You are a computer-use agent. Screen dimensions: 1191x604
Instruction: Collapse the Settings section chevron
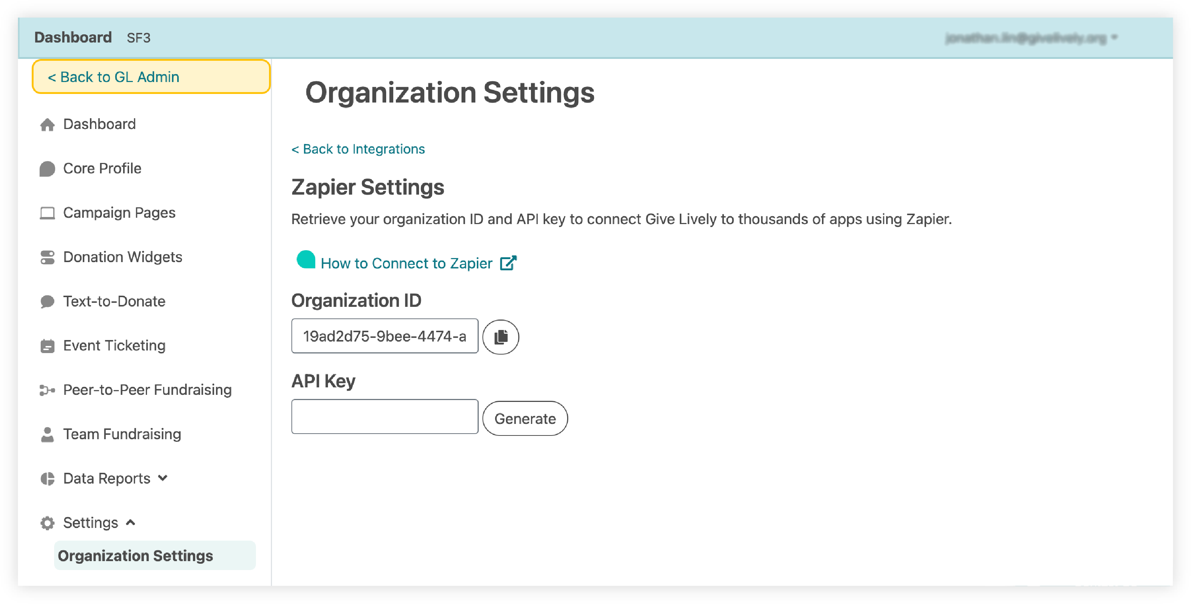pos(131,522)
